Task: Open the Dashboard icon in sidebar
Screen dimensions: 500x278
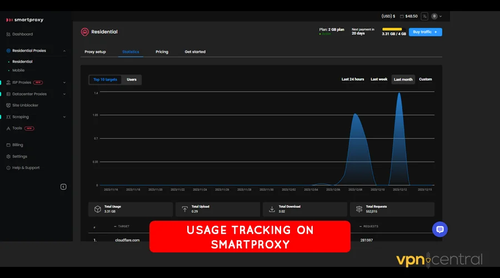Action: (x=8, y=34)
